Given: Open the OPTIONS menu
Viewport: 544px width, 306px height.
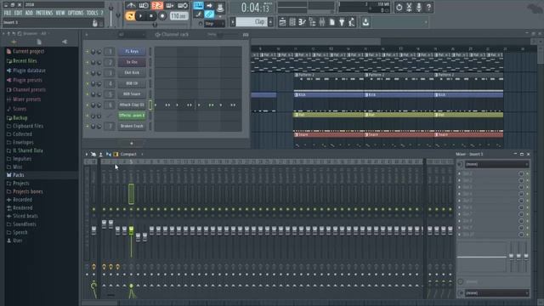Looking at the screenshot, I should [76, 14].
